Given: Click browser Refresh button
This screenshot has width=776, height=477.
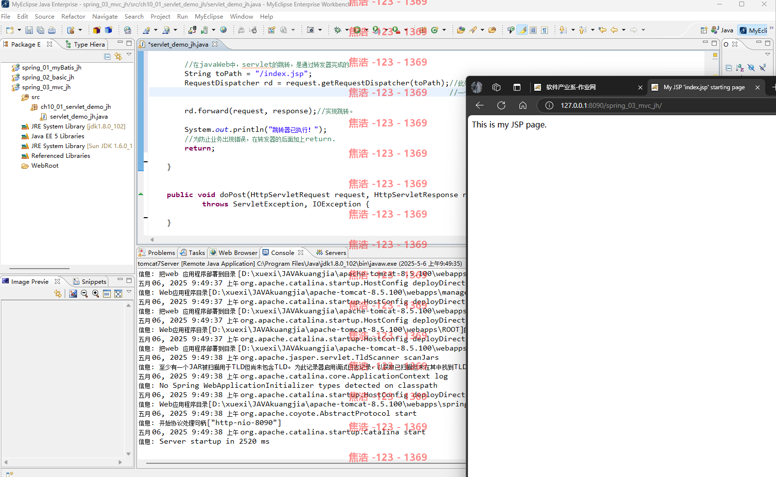Looking at the screenshot, I should pyautogui.click(x=501, y=105).
